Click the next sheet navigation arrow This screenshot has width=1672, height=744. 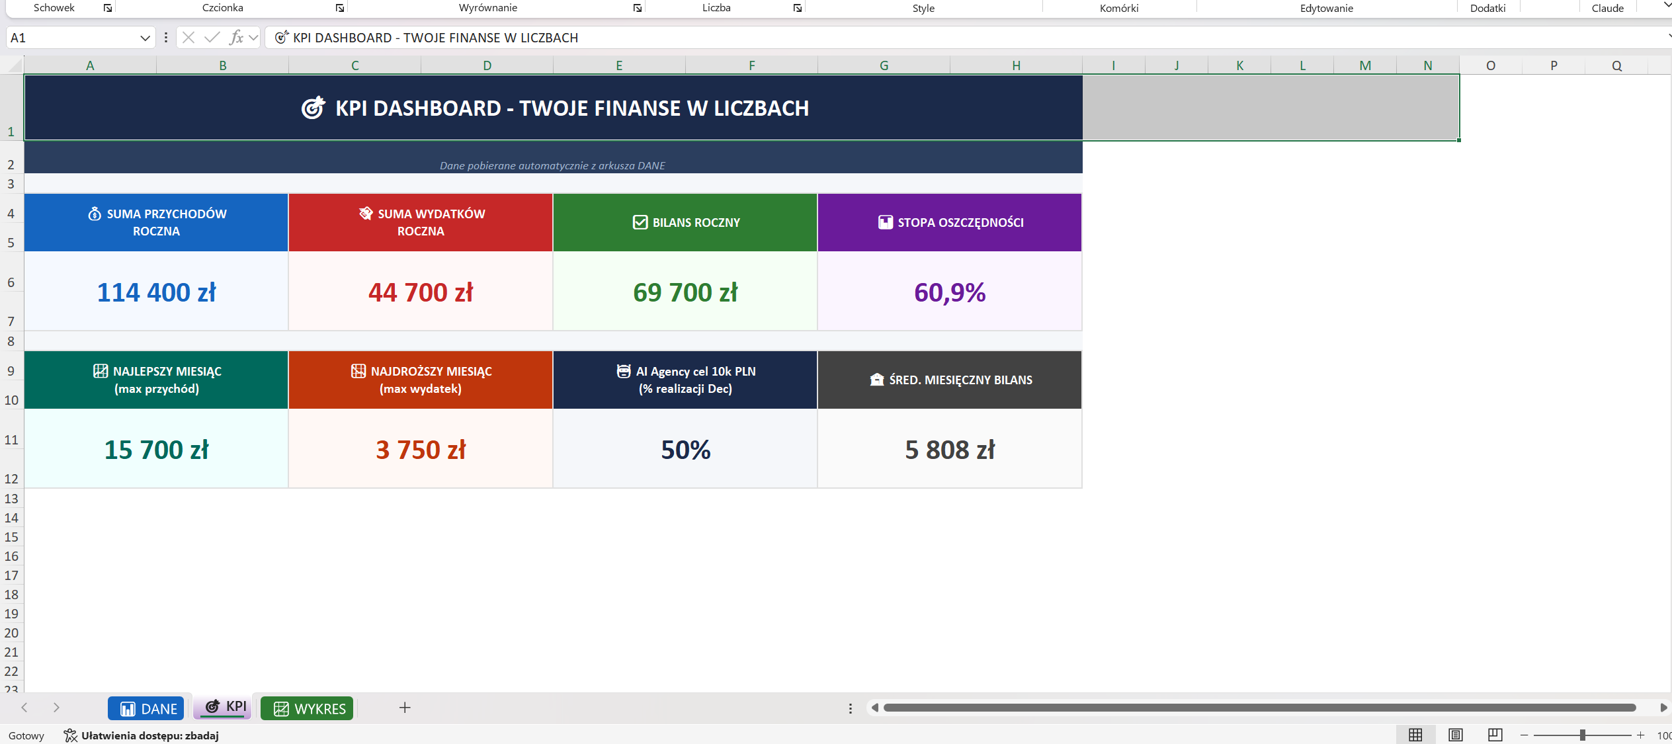coord(56,708)
